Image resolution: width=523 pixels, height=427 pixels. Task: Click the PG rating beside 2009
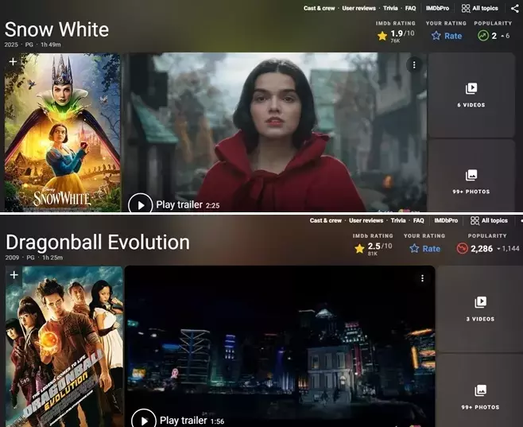[30, 258]
